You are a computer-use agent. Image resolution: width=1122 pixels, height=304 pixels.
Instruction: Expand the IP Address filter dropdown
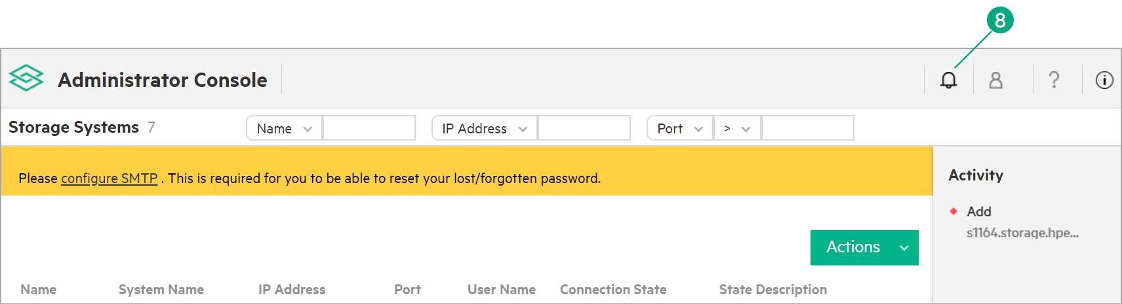(484, 128)
